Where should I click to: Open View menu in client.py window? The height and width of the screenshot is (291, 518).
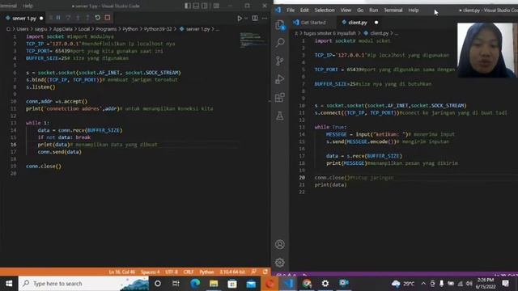pyautogui.click(x=346, y=11)
